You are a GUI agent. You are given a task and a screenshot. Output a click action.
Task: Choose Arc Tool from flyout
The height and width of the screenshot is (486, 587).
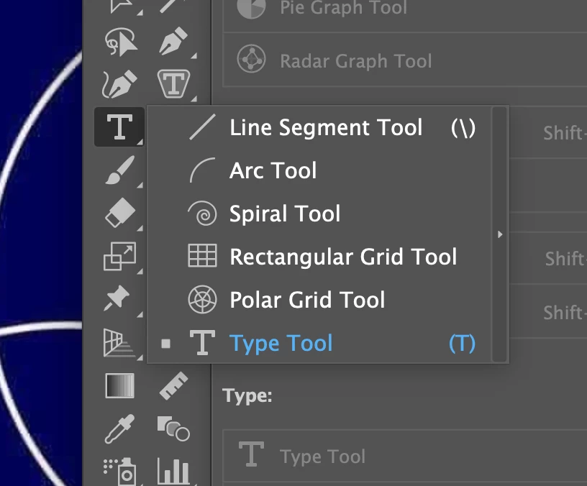point(320,170)
